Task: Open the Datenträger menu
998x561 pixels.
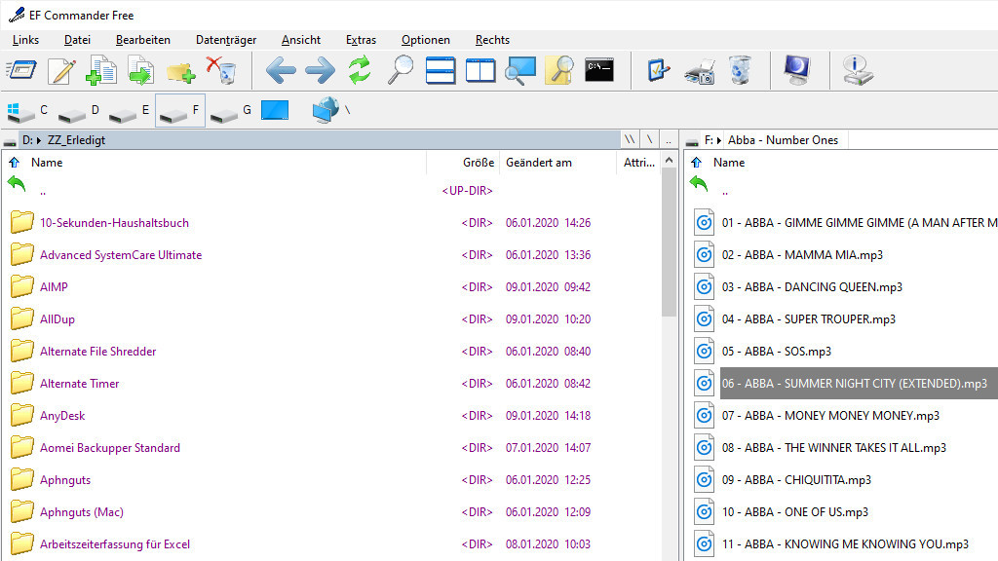Action: tap(226, 40)
